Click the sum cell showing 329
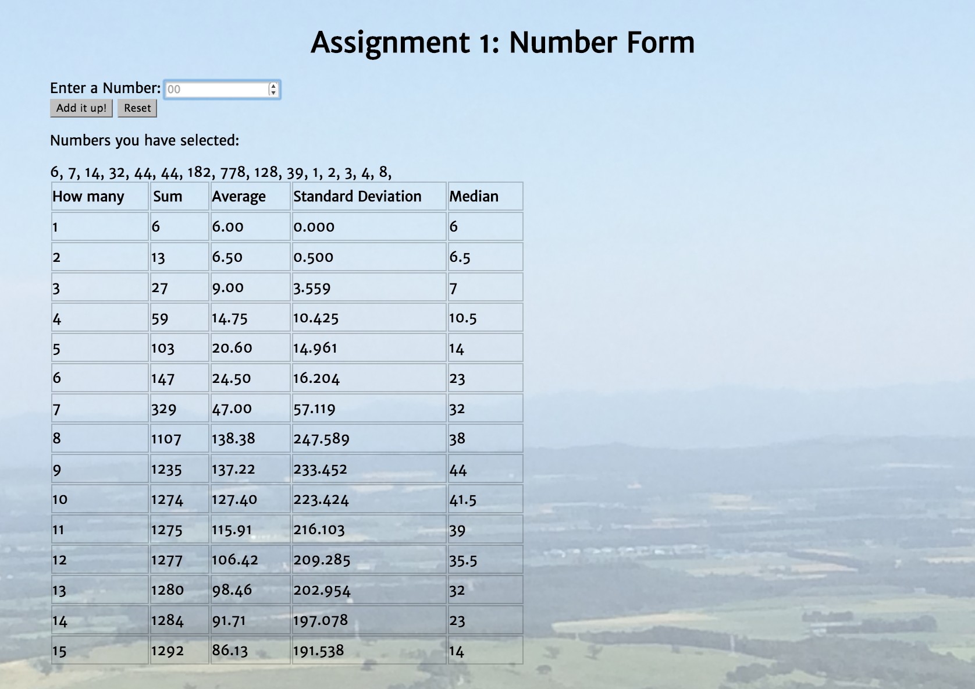Screen dimensions: 975x689 [180, 408]
